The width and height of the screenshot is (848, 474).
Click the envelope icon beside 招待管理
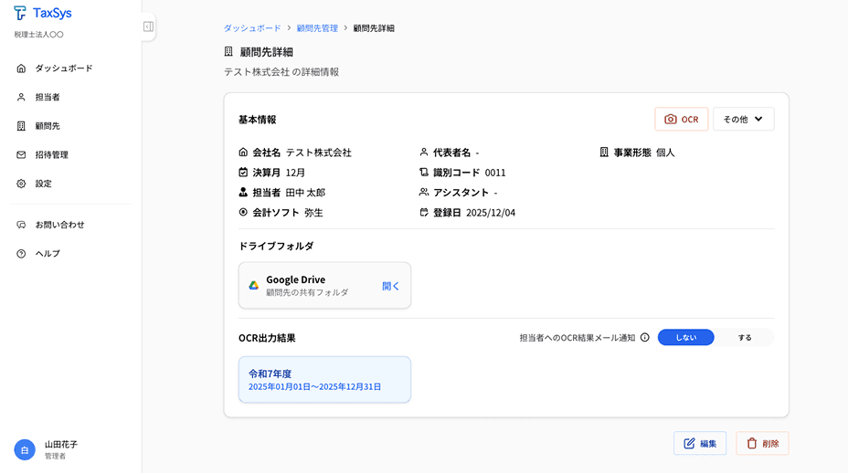(21, 154)
